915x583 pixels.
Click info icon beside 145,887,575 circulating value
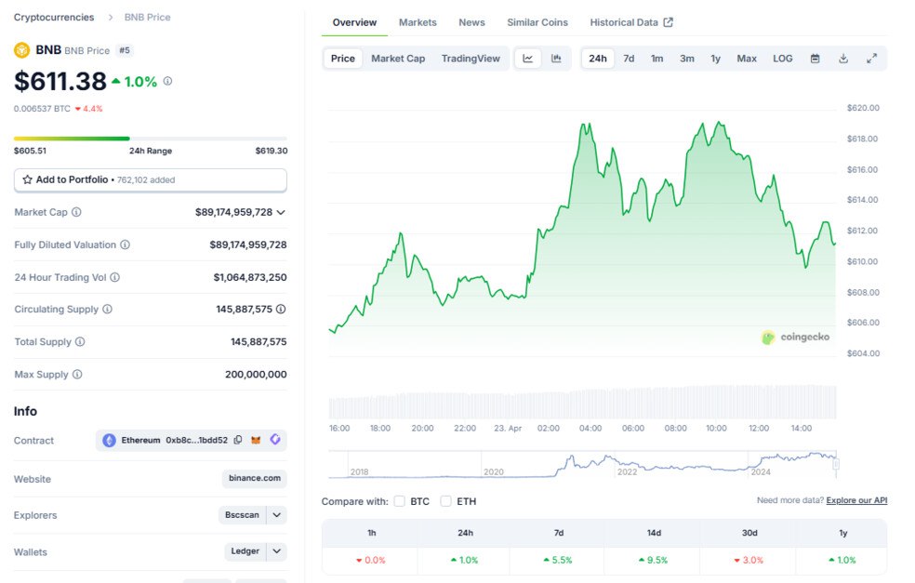(281, 309)
